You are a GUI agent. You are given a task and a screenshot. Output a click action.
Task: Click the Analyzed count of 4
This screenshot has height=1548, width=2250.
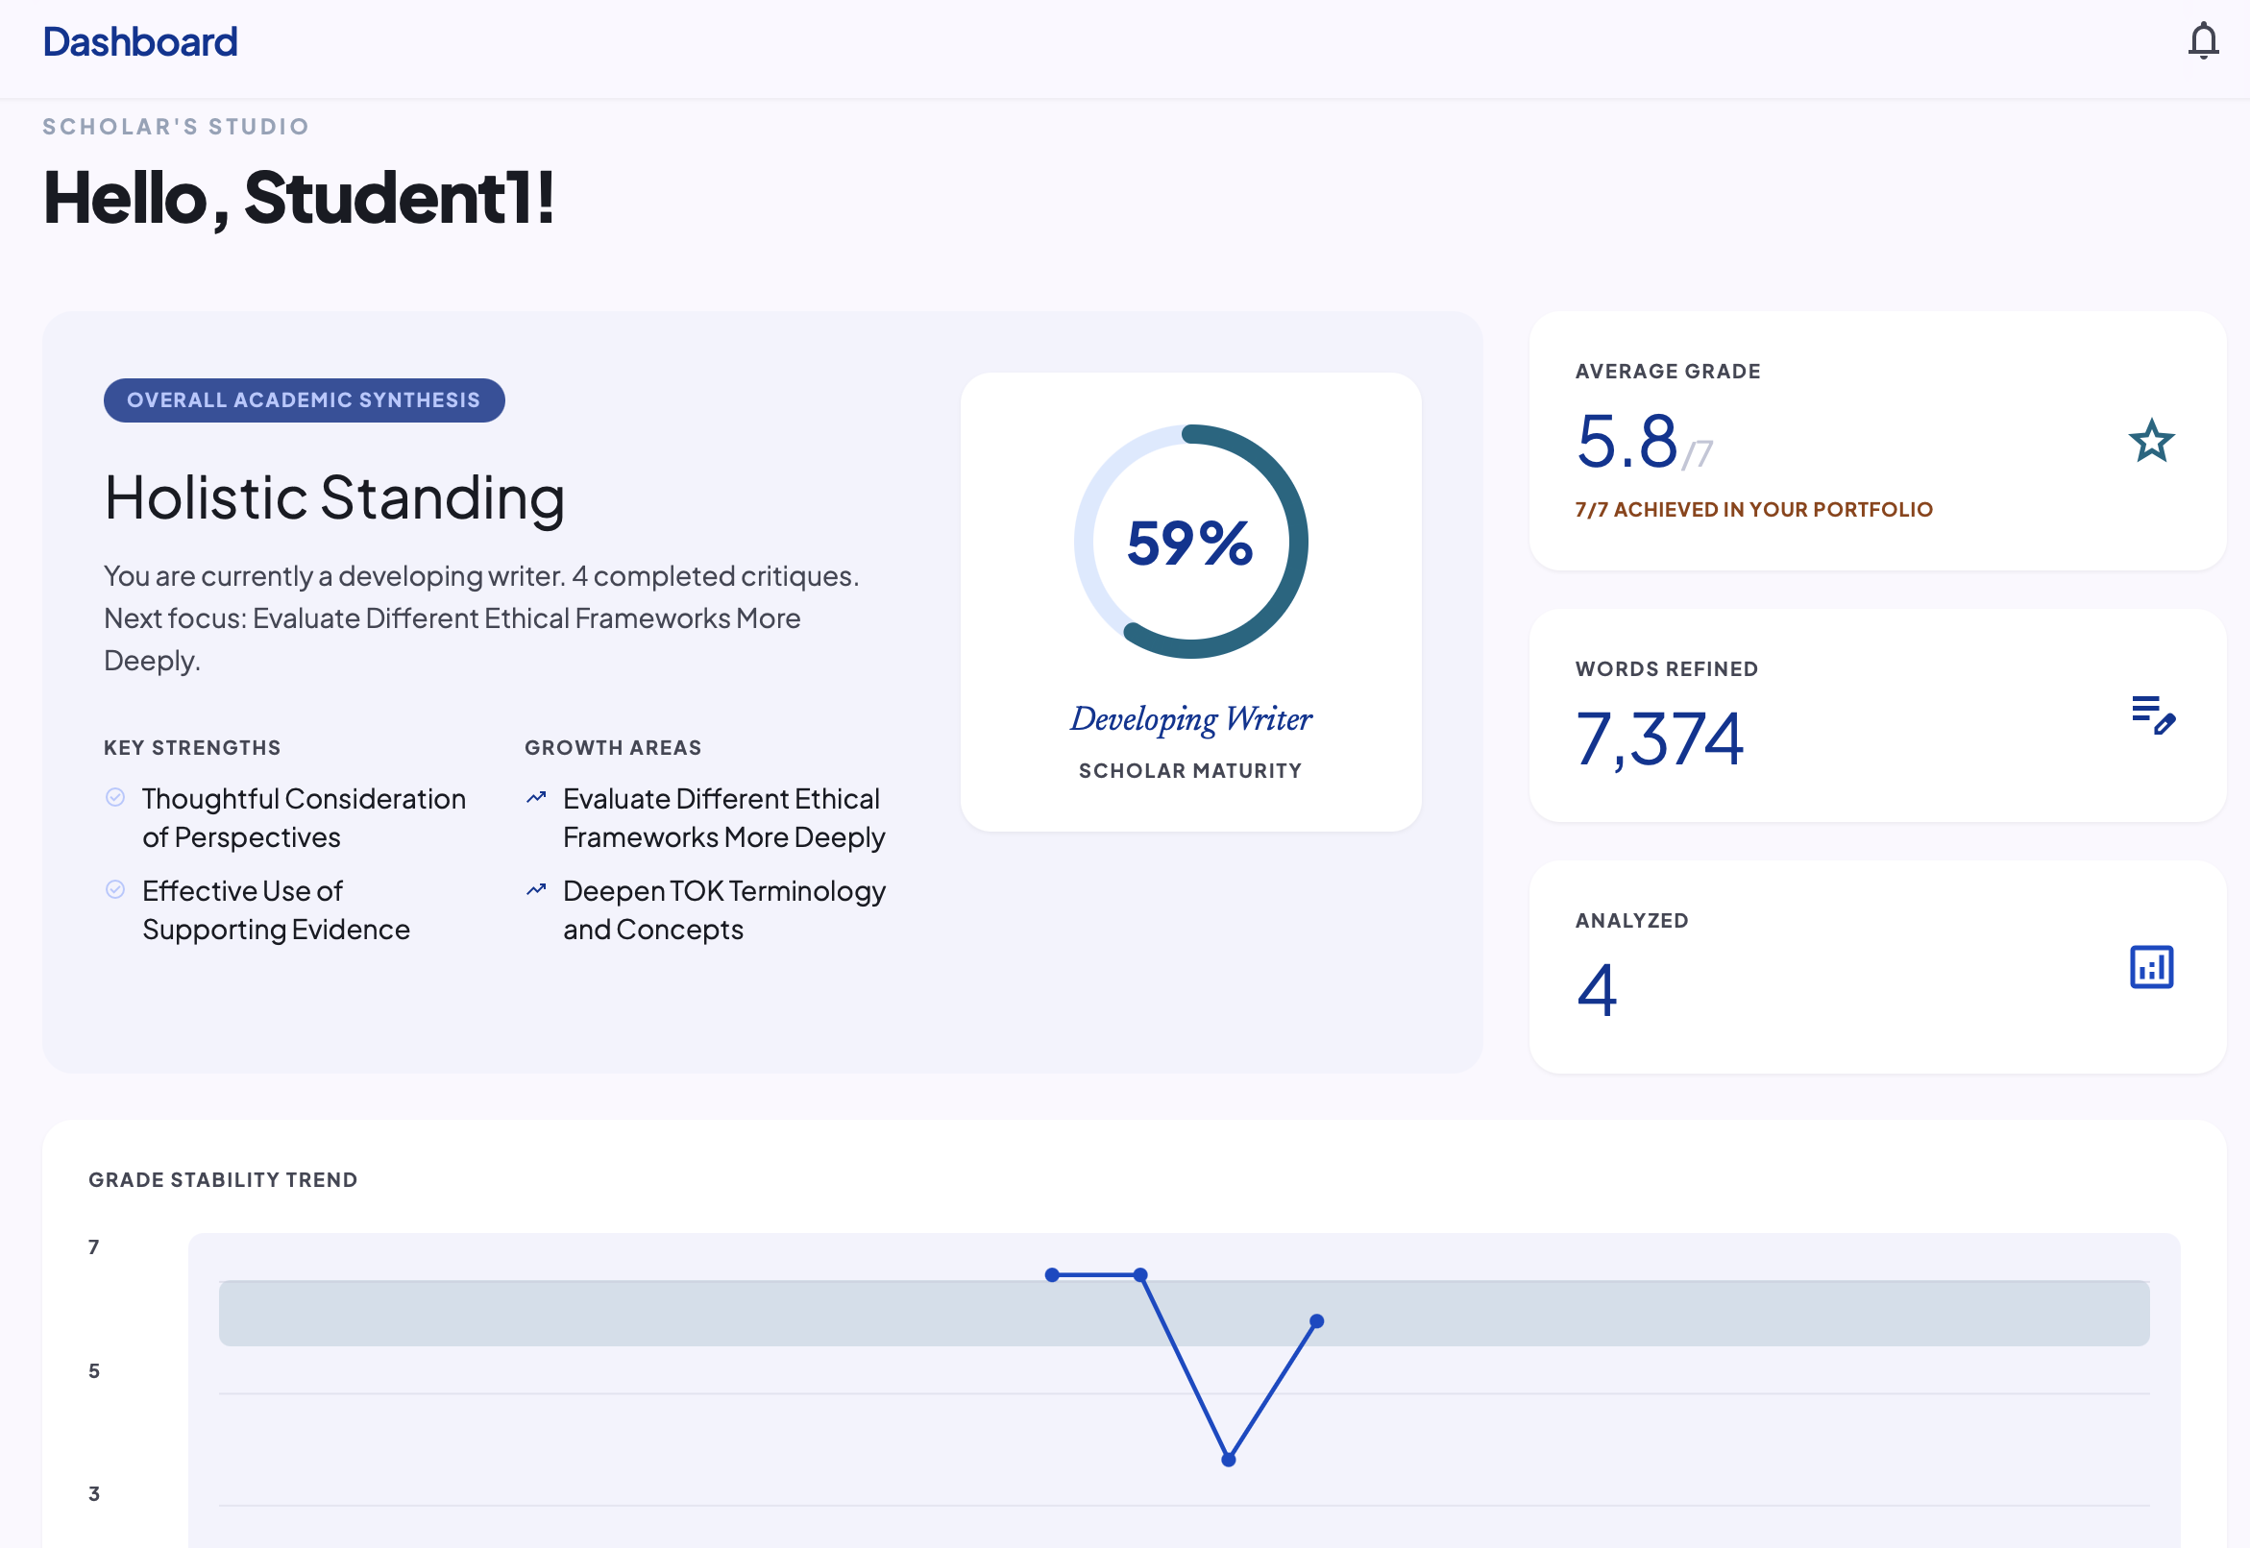click(x=1597, y=990)
